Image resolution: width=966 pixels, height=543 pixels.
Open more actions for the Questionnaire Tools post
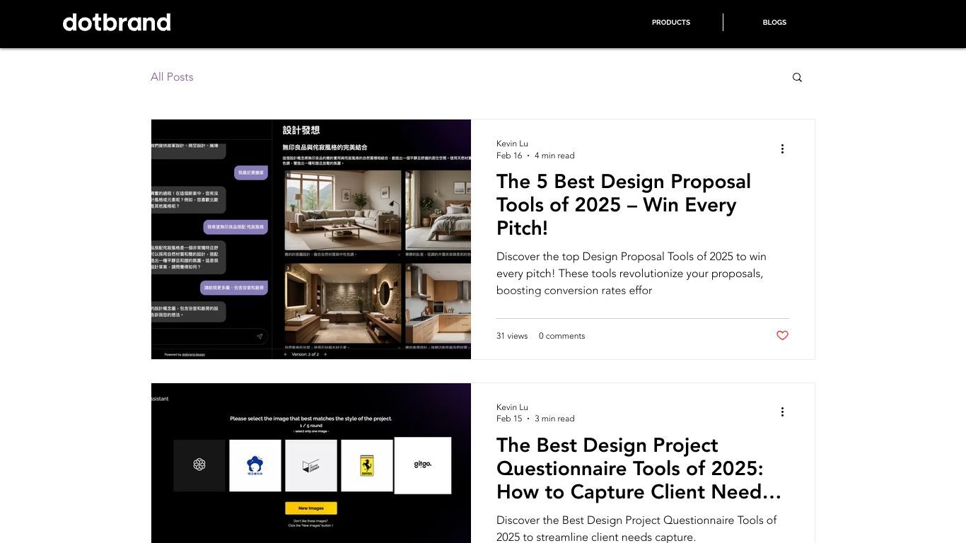click(x=782, y=411)
